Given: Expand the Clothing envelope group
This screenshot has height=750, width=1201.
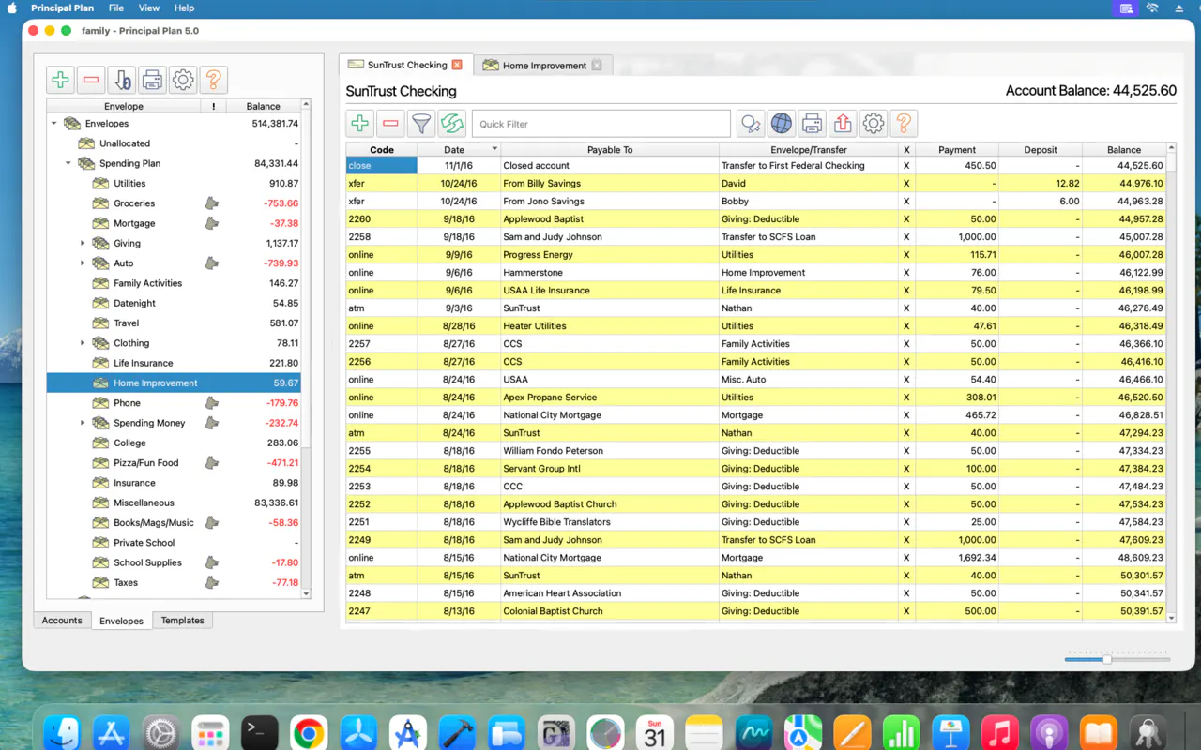Looking at the screenshot, I should (x=83, y=343).
